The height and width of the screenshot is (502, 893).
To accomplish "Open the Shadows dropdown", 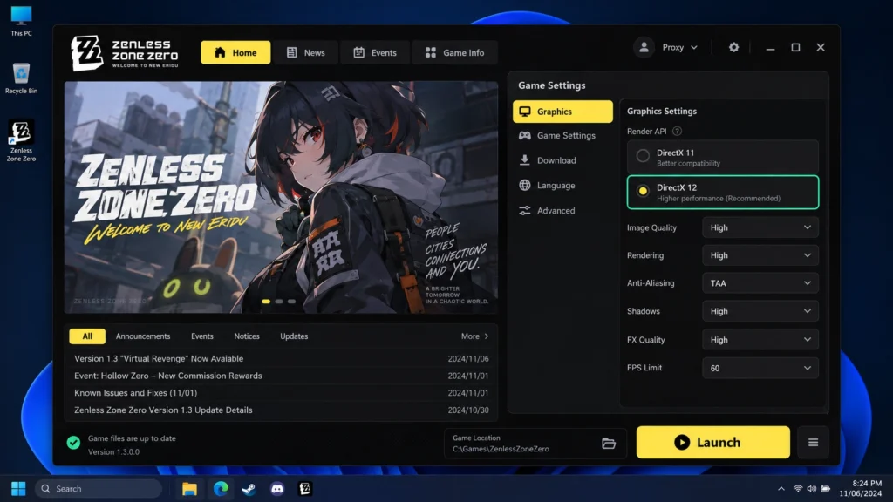I will pos(760,311).
